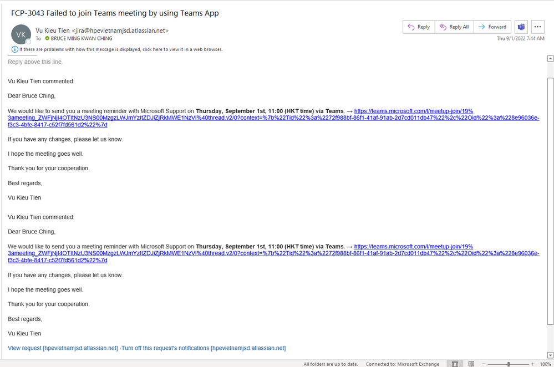
Task: Click the vertical scrollbar thumb
Action: pyautogui.click(x=550, y=201)
